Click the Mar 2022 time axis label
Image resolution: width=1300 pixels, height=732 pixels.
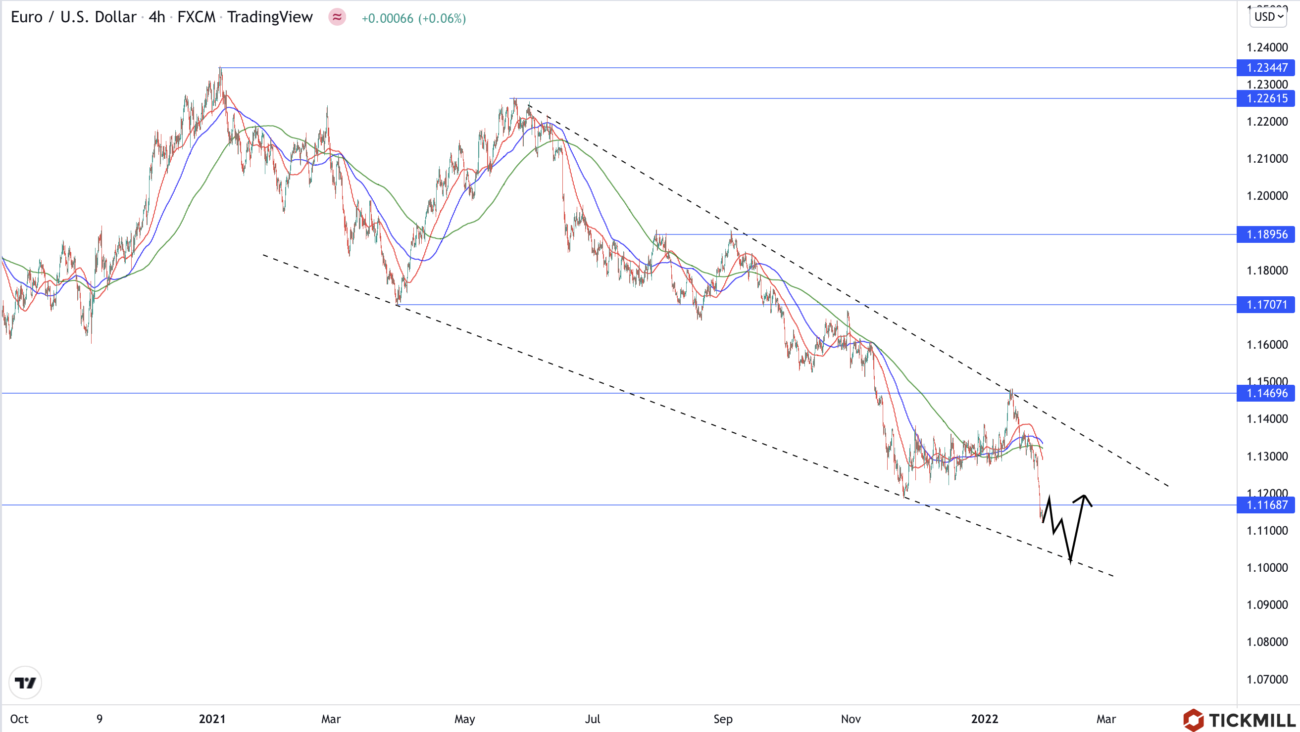1106,719
